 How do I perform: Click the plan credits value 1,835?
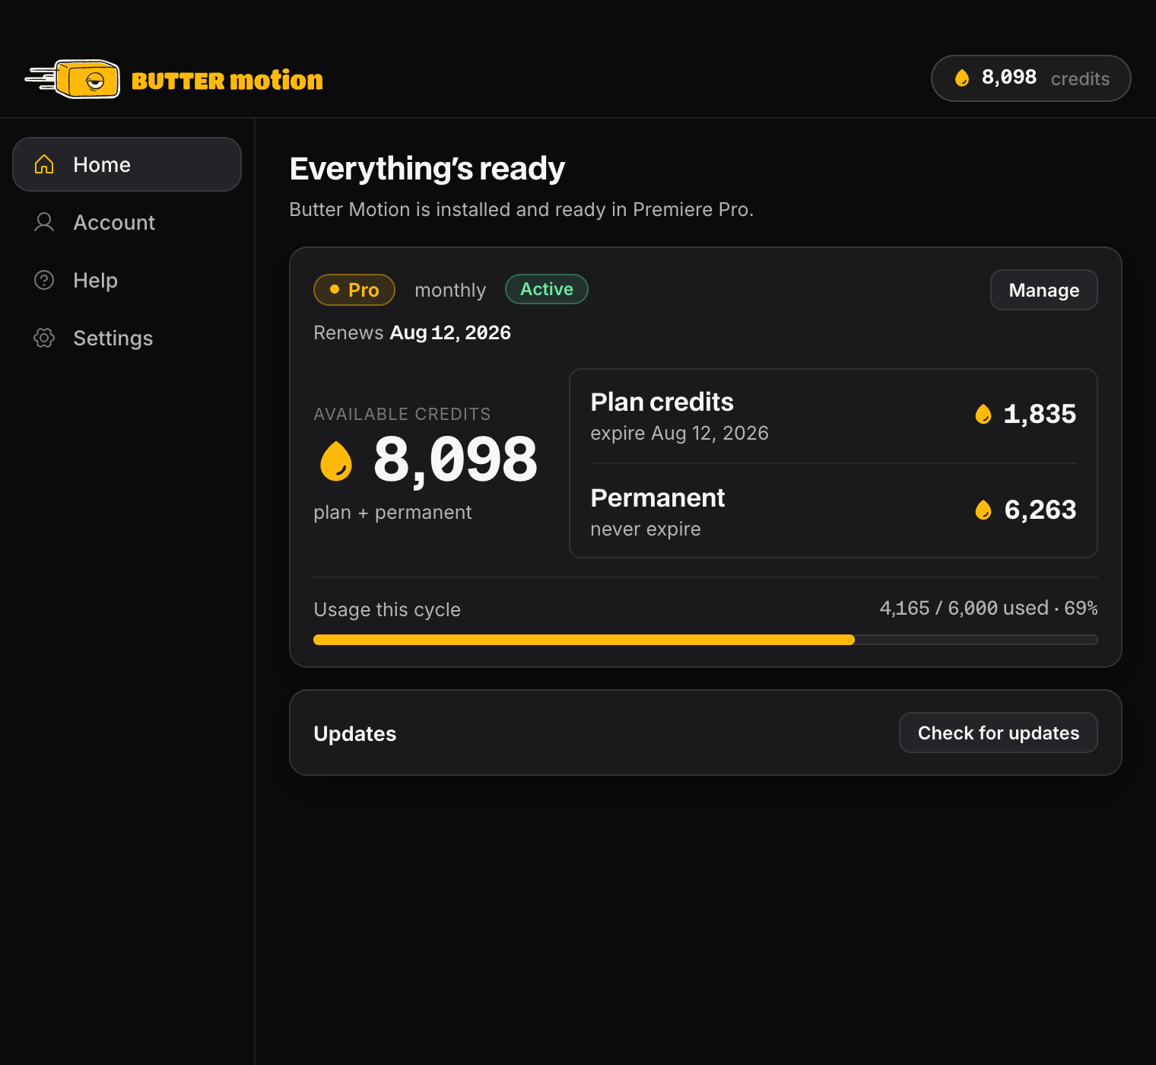1040,414
